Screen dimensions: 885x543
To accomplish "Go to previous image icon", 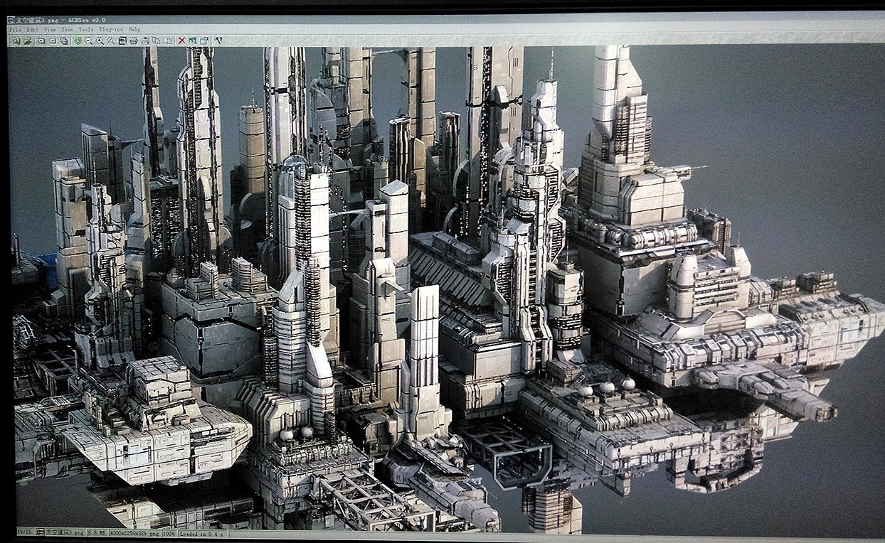I will point(41,41).
